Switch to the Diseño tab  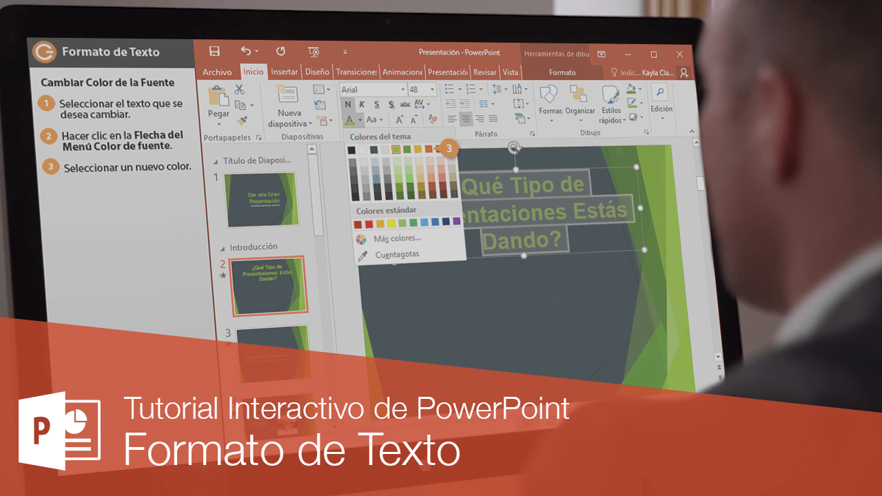(317, 72)
